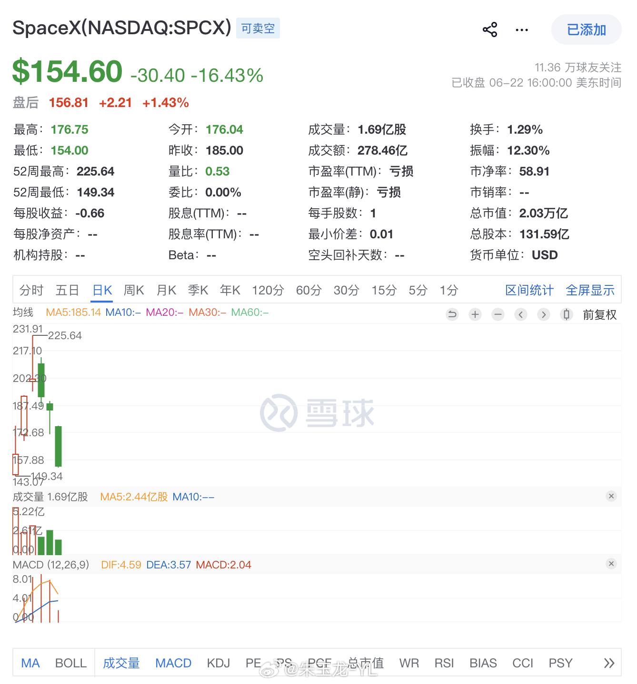Zoom in chart with plus icon
The image size is (637, 684).
point(475,314)
